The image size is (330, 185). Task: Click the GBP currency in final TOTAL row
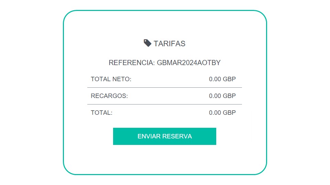229,113
